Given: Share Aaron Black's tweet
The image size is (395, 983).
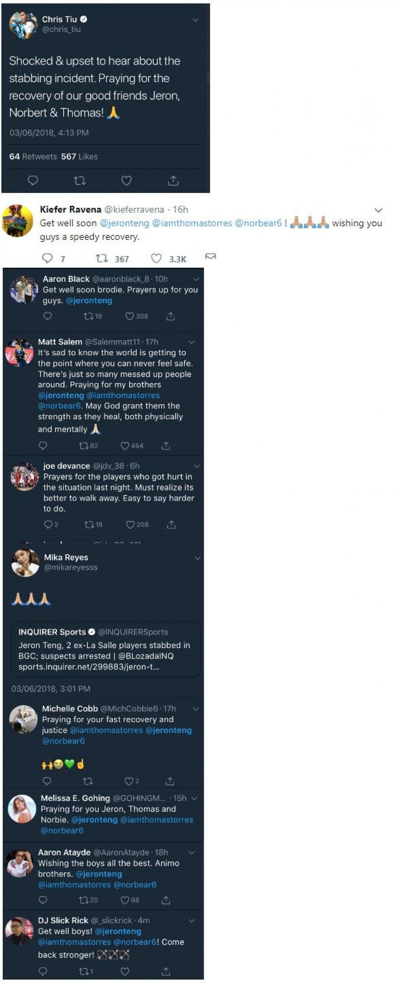Looking at the screenshot, I should click(x=171, y=316).
